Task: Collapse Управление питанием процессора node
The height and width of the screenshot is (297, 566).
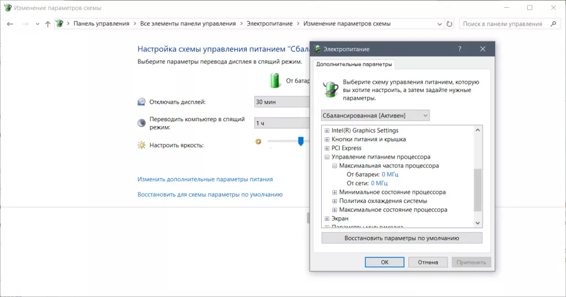Action: click(x=327, y=157)
